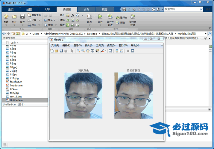Click the Open File icon in Figure toolbar
The image size is (214, 149).
[56, 51]
